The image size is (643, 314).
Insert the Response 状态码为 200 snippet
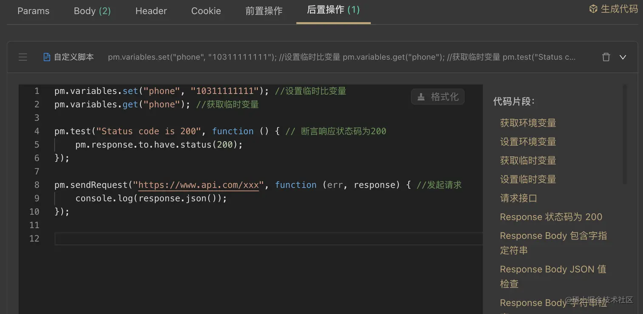[551, 217]
